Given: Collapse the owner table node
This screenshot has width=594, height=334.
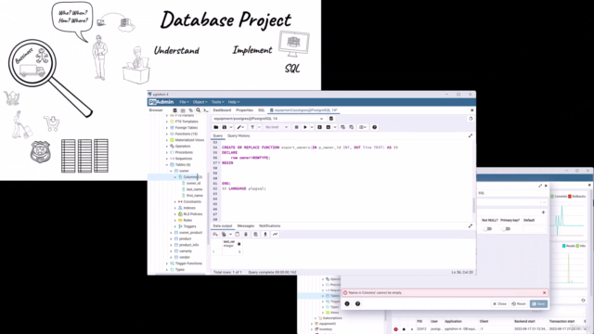Looking at the screenshot, I should tap(171, 171).
